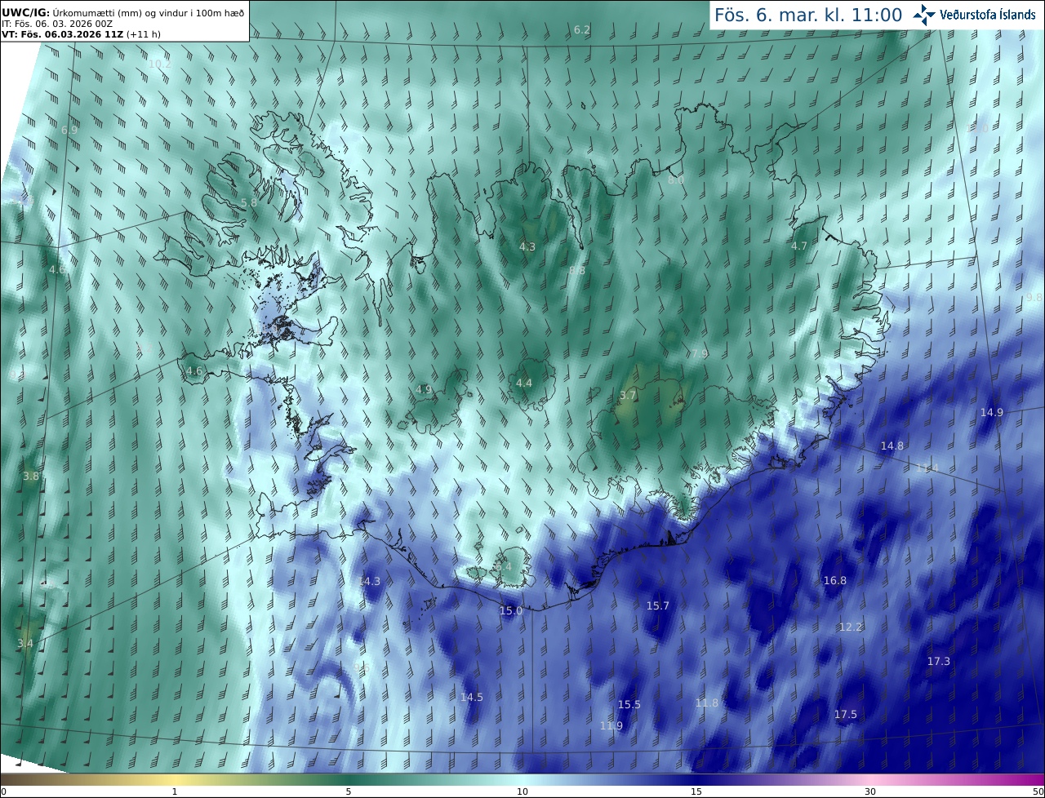Click the 5 tick on the color scale
1045x798 pixels.
349,791
